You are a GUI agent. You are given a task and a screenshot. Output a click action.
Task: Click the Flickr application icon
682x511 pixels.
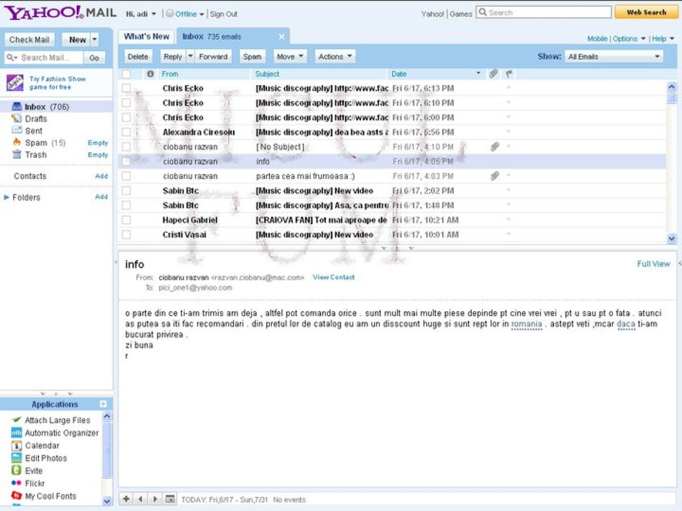point(16,483)
